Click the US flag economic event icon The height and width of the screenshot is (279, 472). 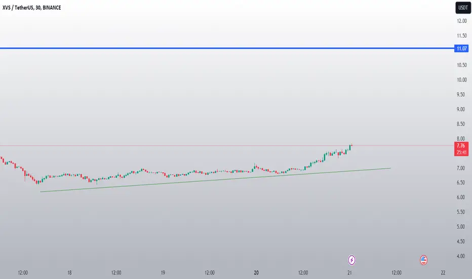click(423, 260)
